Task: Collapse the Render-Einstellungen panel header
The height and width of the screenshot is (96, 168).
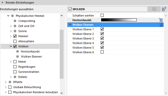Action: tap(2, 3)
